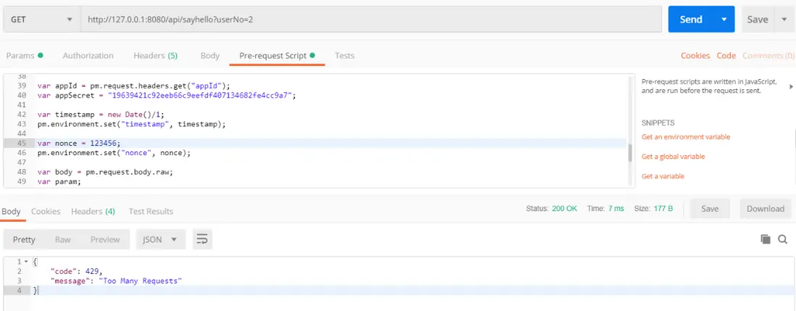Switch to the Tests tab

pyautogui.click(x=344, y=56)
